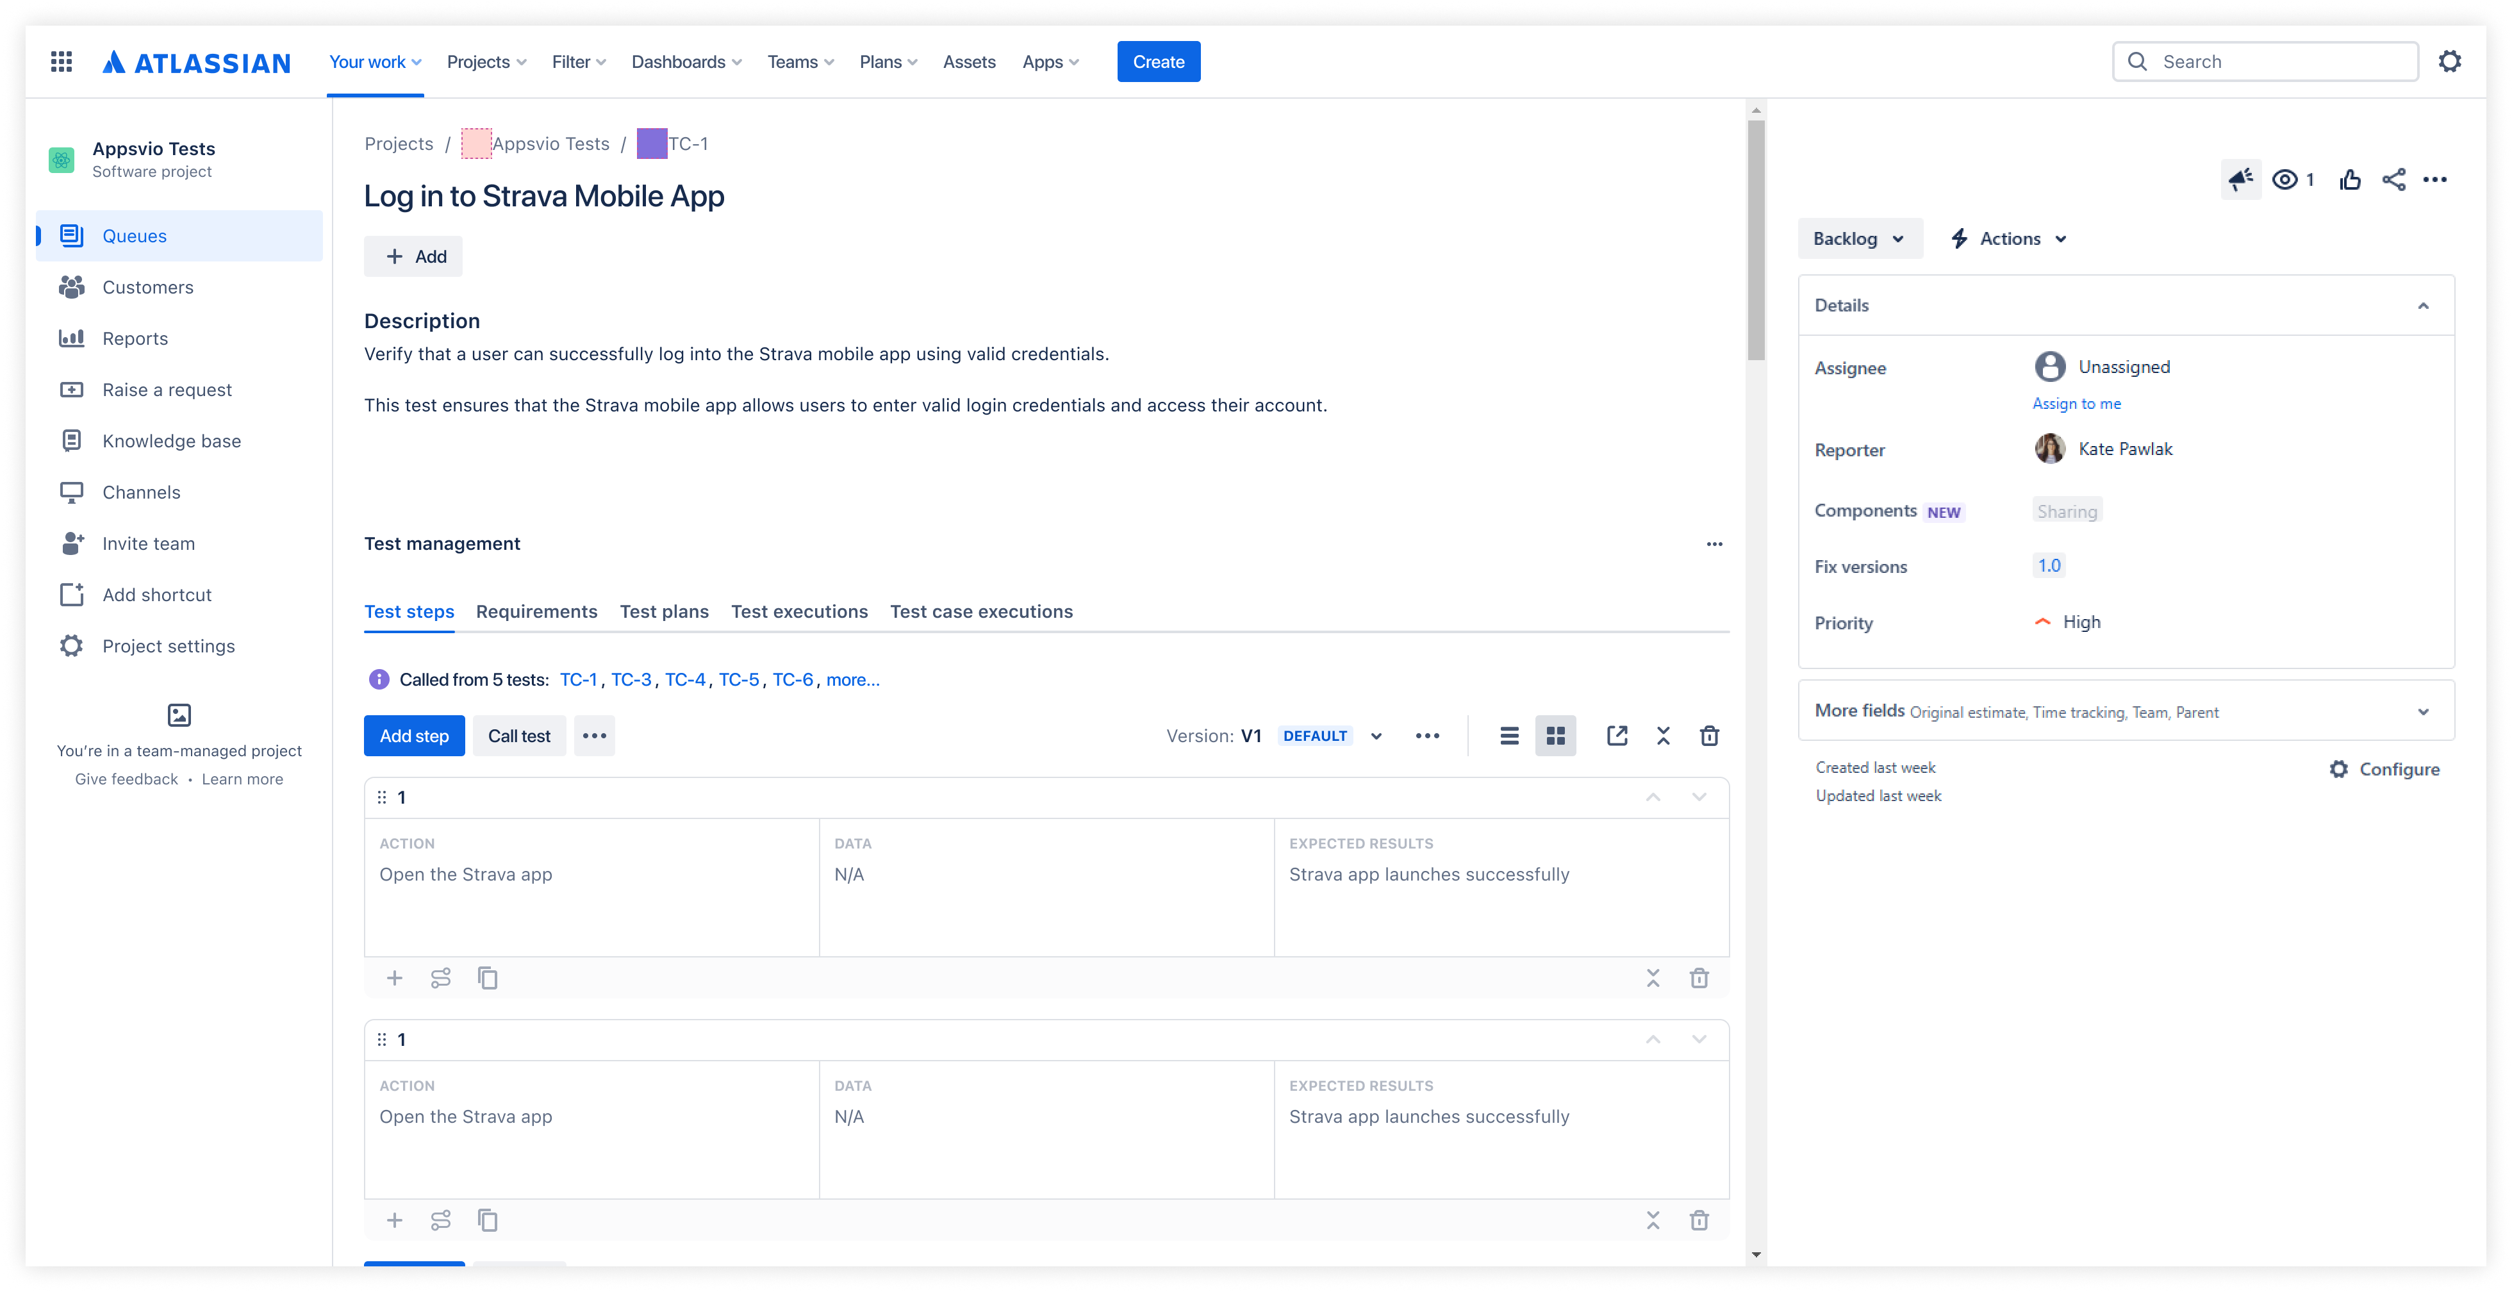Open more options next to Call test
The image size is (2512, 1292).
(594, 736)
